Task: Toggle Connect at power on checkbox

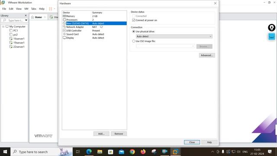Action: click(134, 20)
